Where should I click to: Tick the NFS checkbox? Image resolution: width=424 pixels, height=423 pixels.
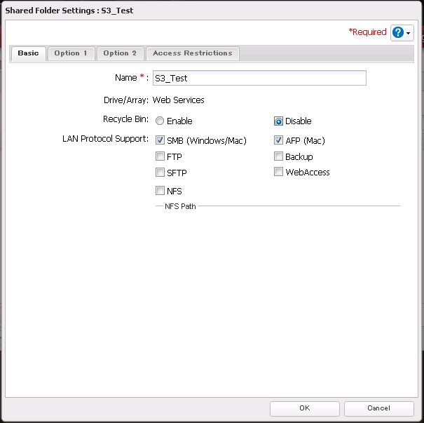(x=160, y=191)
